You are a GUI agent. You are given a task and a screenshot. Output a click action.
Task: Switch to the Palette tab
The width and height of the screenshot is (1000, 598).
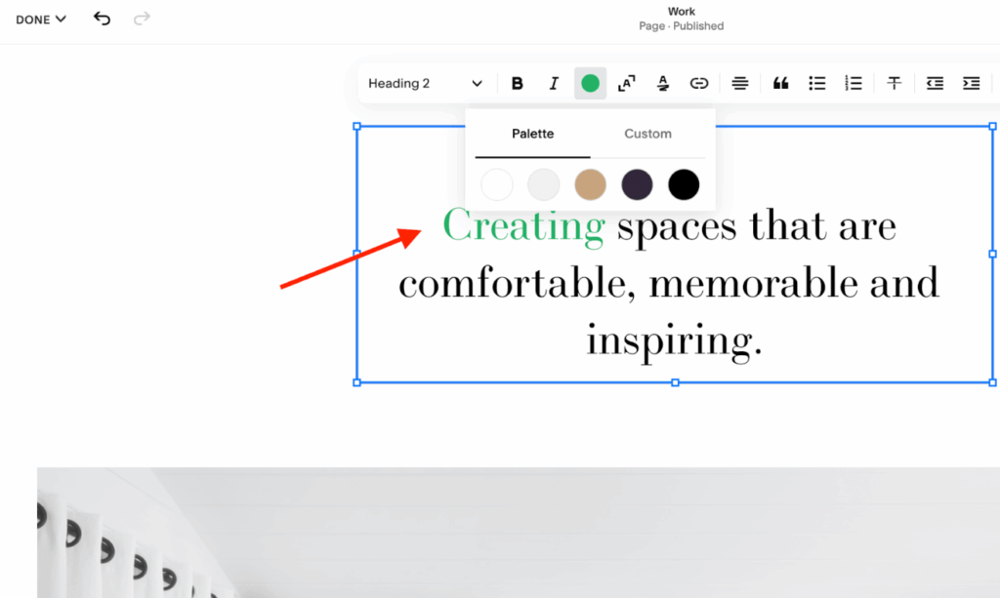[x=532, y=134]
